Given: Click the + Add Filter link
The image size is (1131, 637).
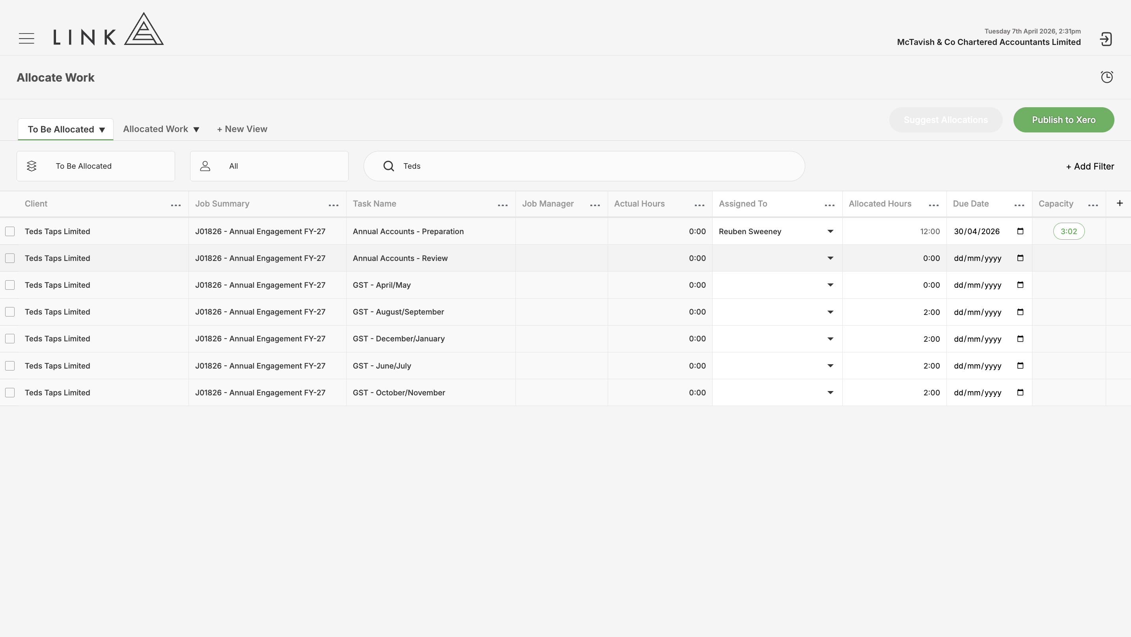Looking at the screenshot, I should 1090,166.
